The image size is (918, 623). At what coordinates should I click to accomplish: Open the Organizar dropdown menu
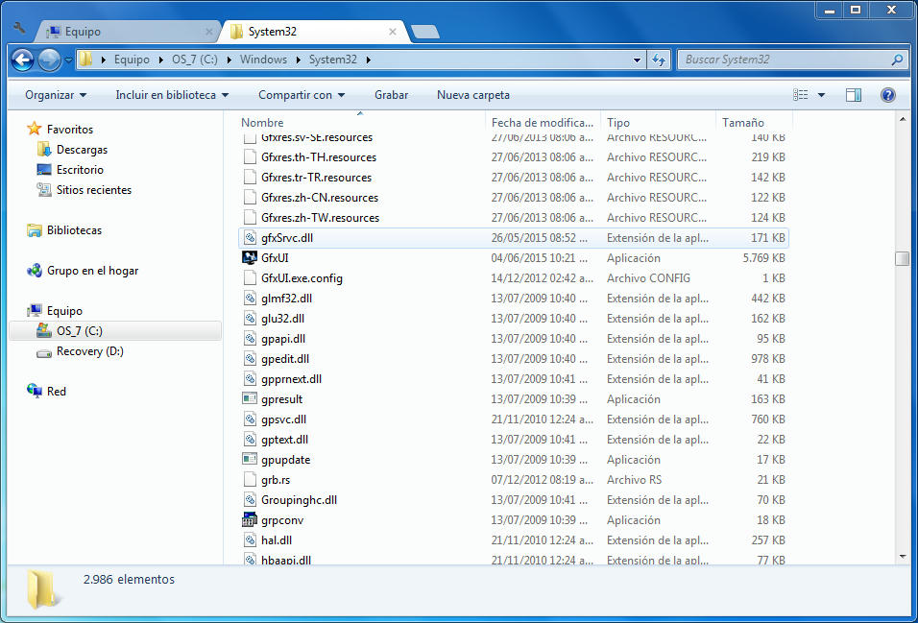pos(56,95)
